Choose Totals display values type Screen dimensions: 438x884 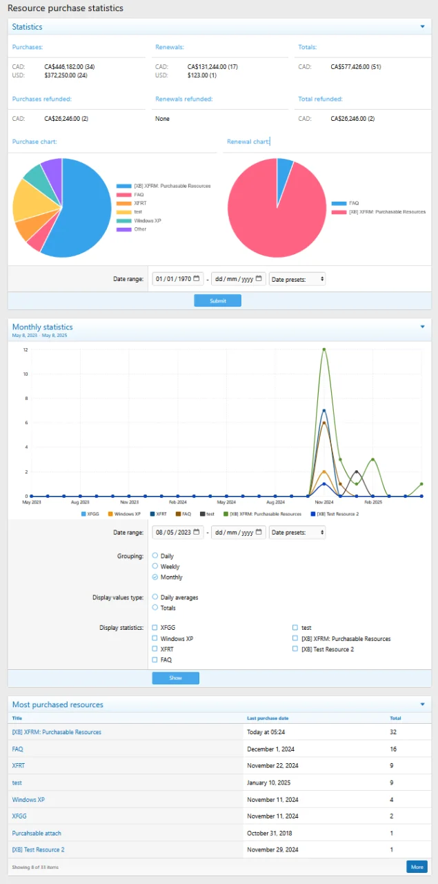tap(155, 608)
